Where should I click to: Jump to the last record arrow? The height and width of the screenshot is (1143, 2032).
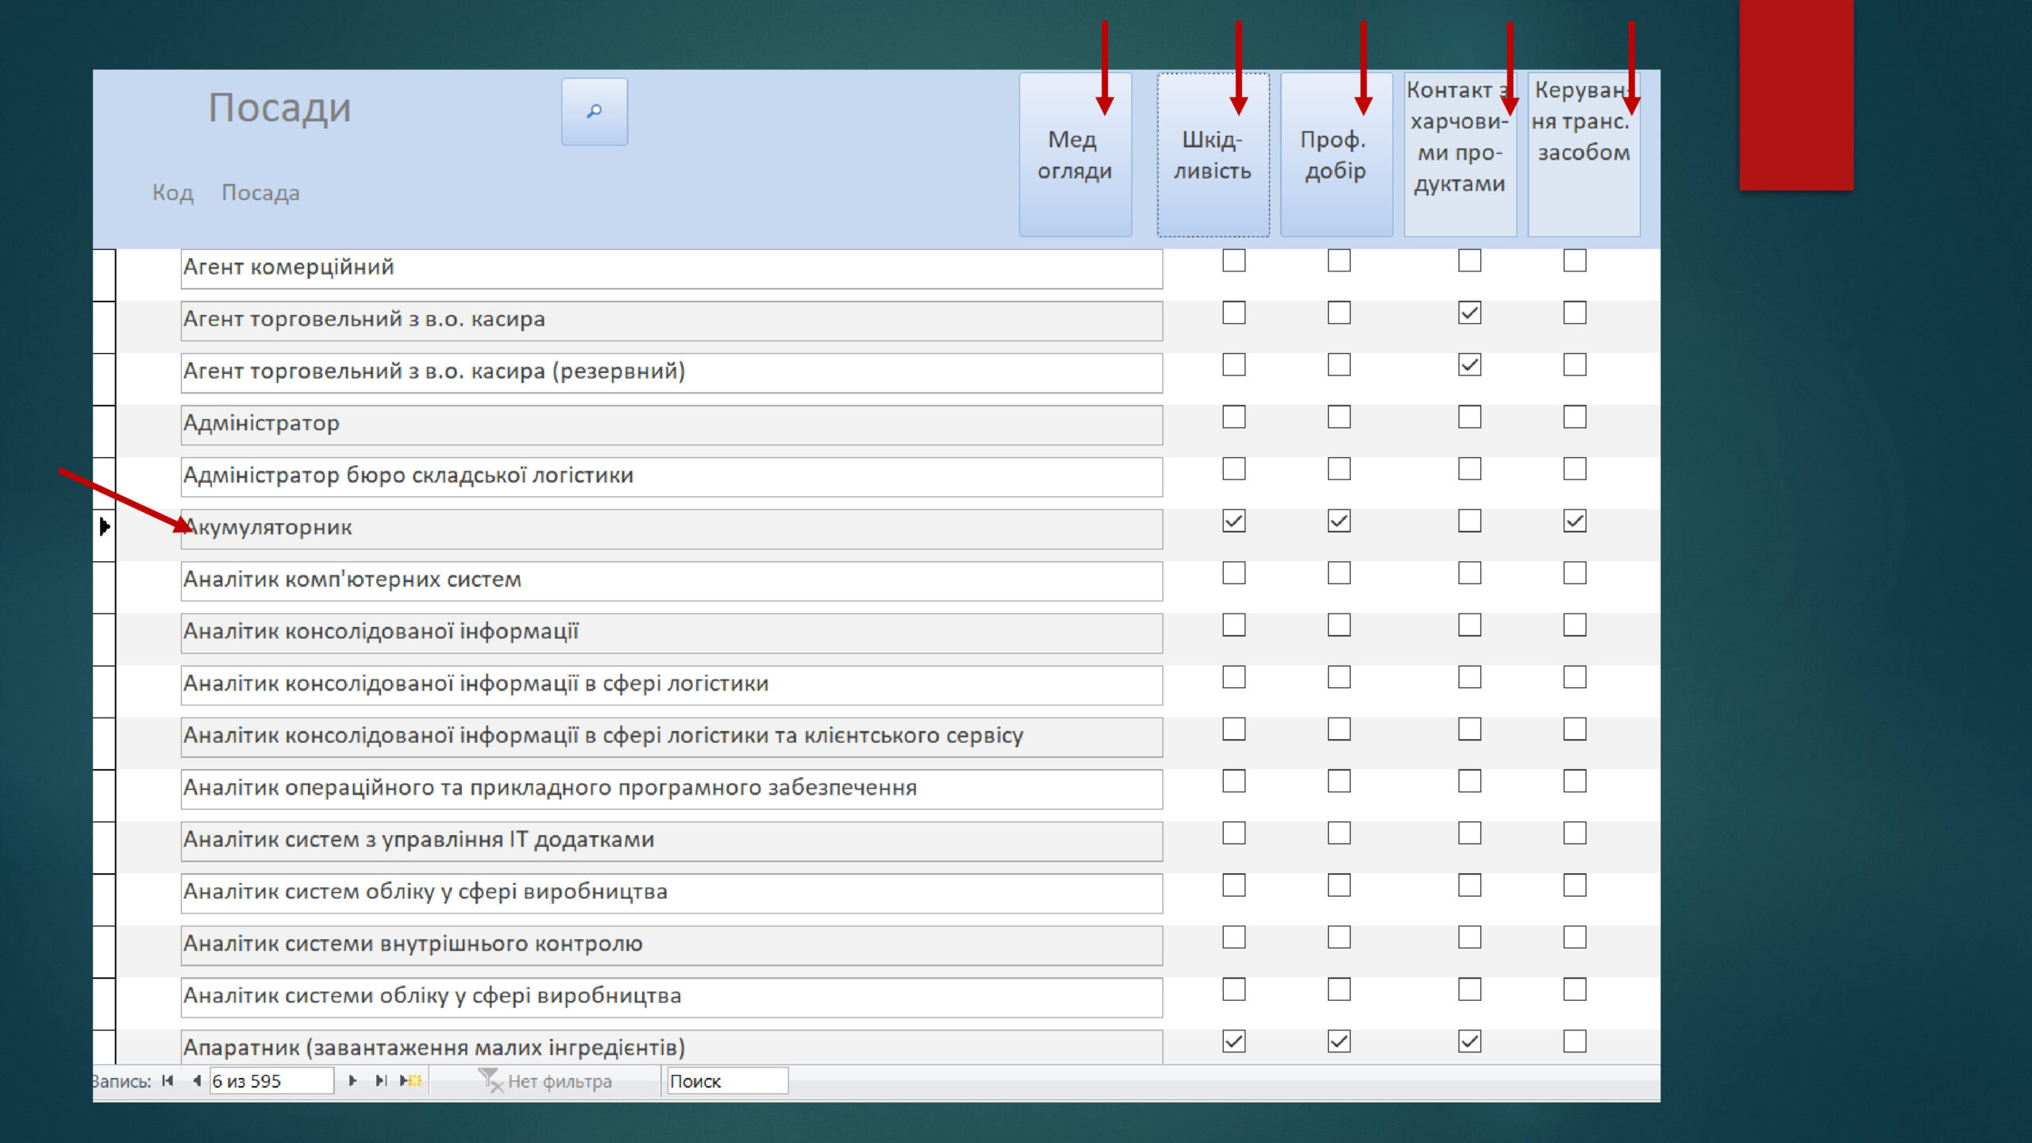[x=381, y=1080]
